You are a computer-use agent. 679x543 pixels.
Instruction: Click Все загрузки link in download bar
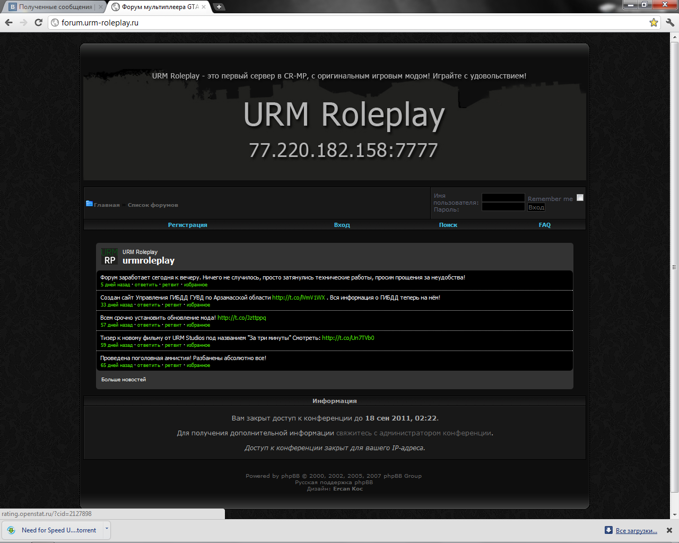636,531
